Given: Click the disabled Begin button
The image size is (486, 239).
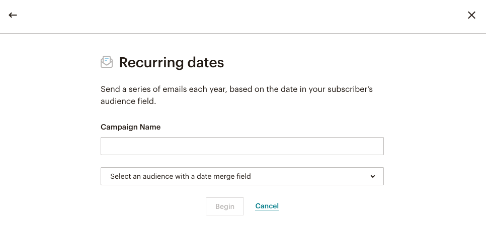Looking at the screenshot, I should (x=225, y=206).
